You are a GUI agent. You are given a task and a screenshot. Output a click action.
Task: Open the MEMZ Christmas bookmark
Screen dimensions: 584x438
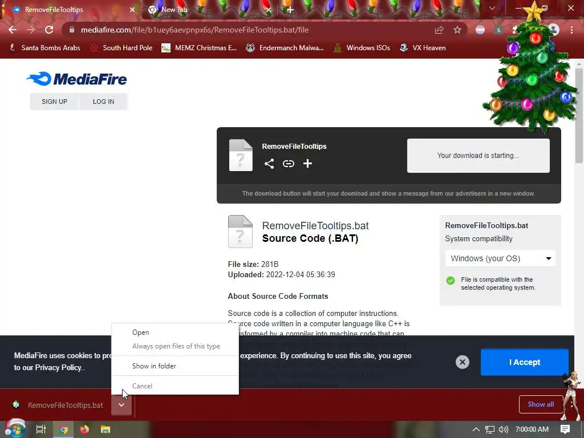pos(199,48)
